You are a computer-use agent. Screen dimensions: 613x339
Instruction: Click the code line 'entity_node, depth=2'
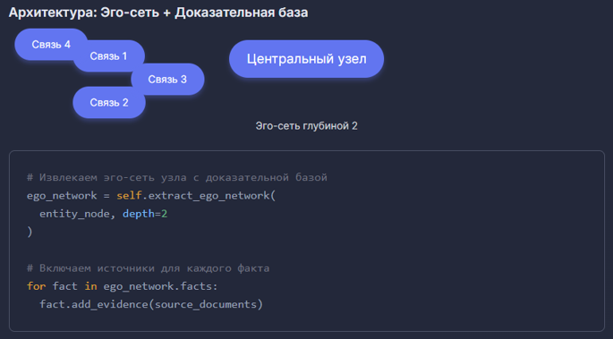(103, 214)
